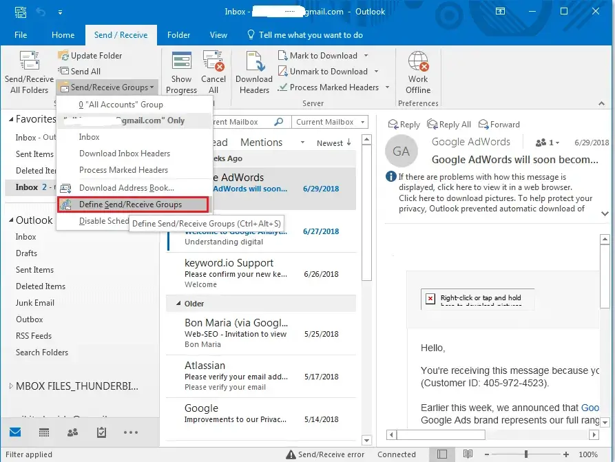The height and width of the screenshot is (462, 615).
Task: Open the File tab
Action: pos(21,35)
